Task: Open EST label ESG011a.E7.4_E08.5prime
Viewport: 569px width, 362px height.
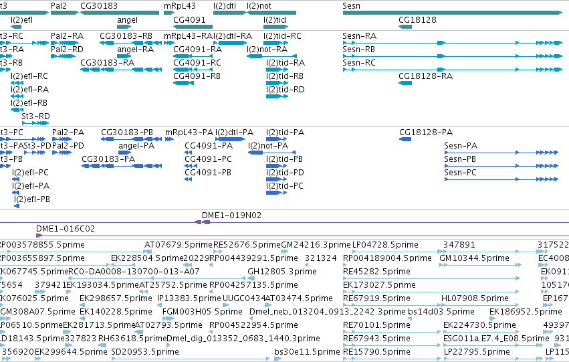Action: (x=496, y=339)
